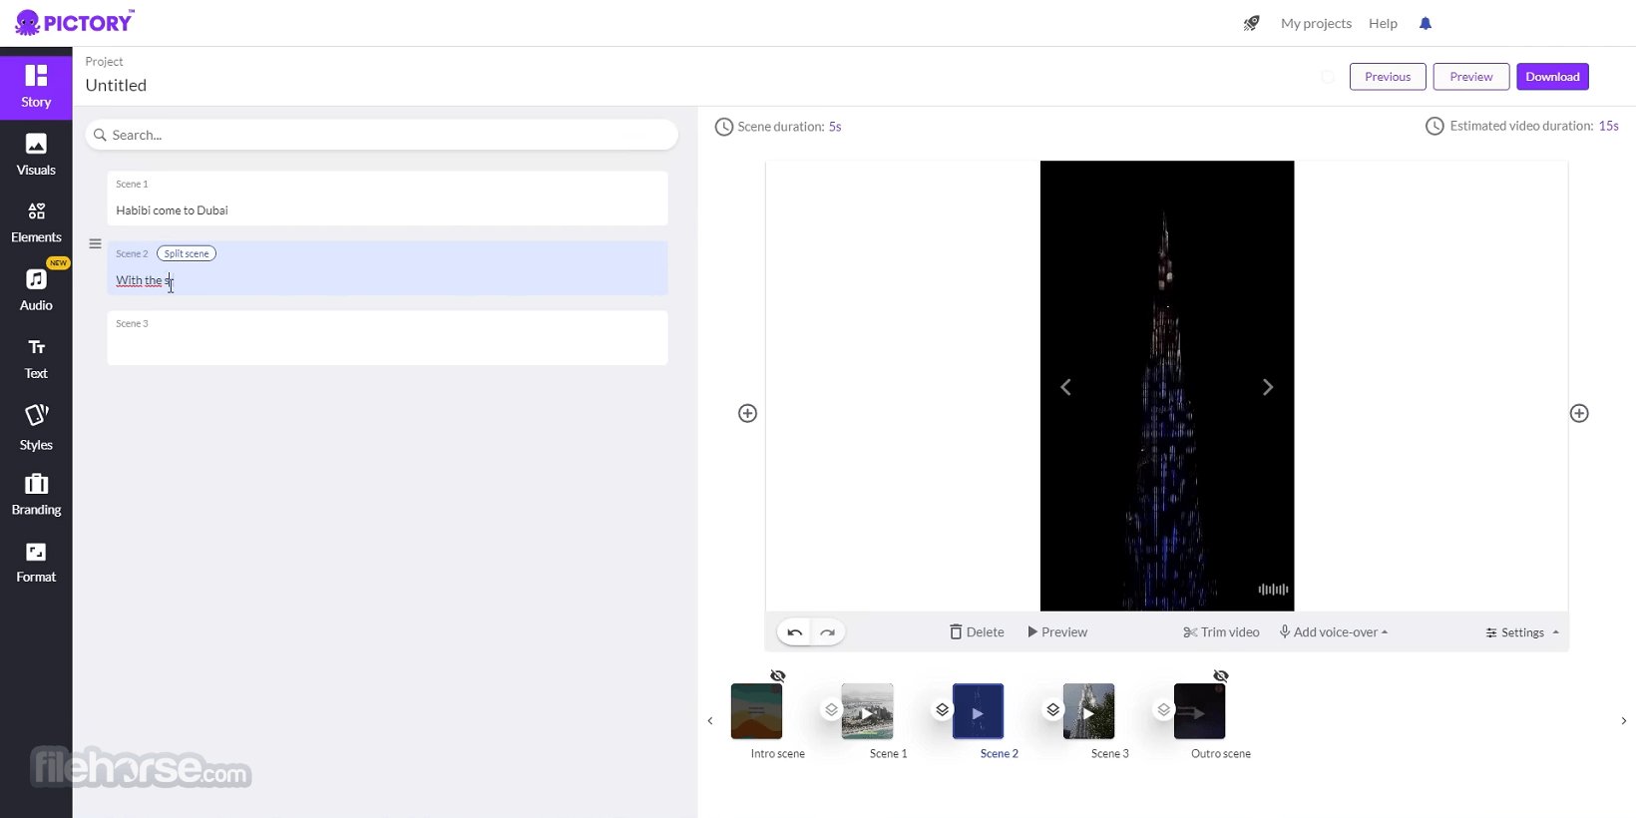Click transition icon before Outro scene

[1163, 709]
